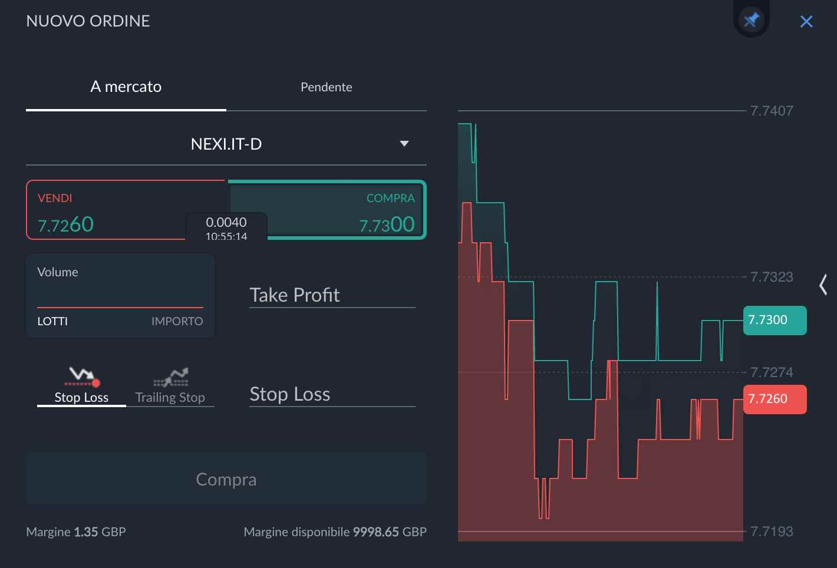
Task: Pin the new order window
Action: 751,21
